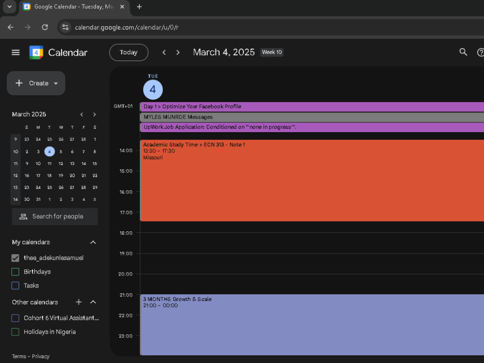Open UpWork Job Application event
The width and height of the screenshot is (484, 363).
tap(312, 127)
